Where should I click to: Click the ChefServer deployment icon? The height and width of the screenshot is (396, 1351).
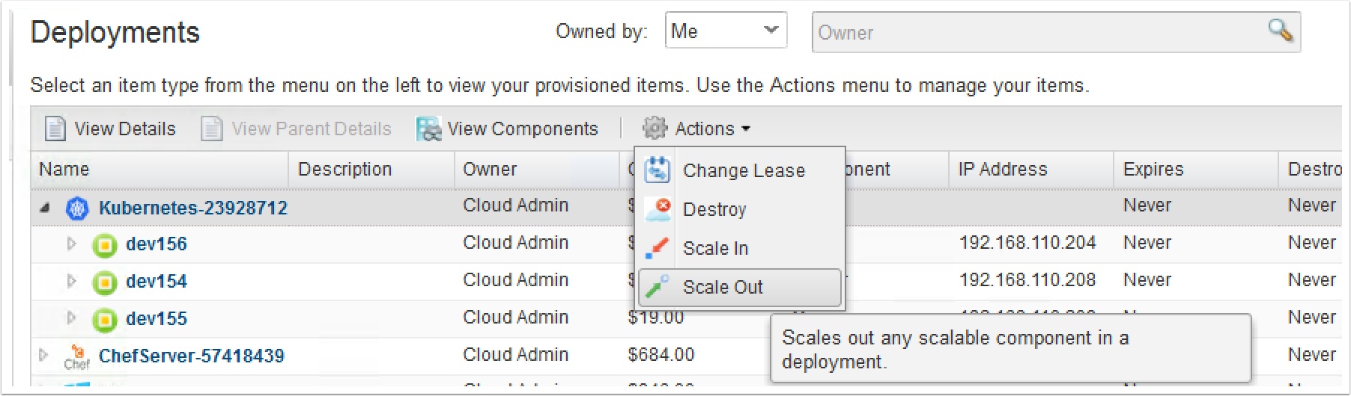coord(76,356)
